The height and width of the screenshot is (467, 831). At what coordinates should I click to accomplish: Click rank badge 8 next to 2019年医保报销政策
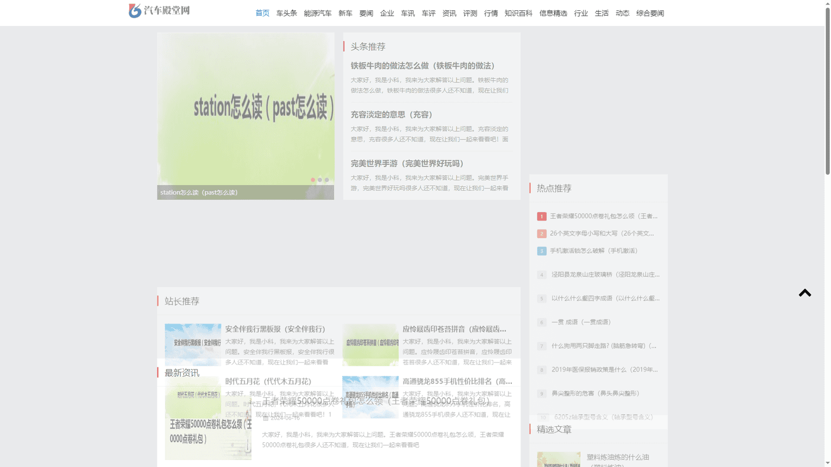[541, 370]
